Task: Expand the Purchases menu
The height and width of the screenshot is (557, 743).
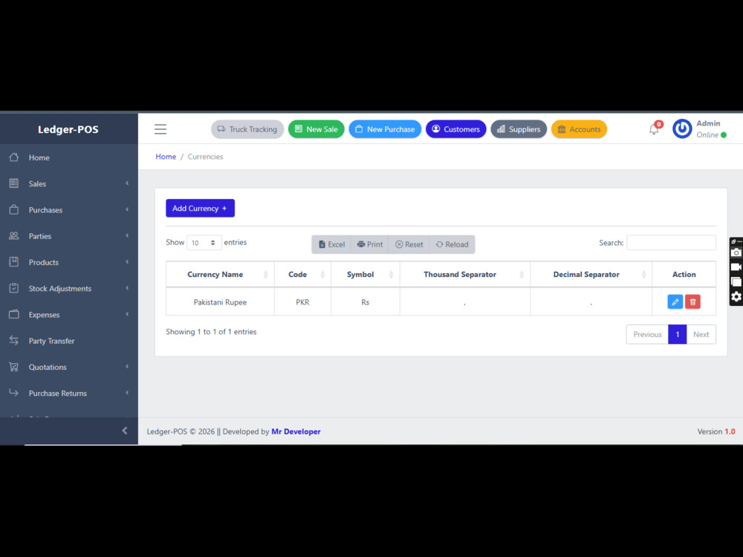Action: pyautogui.click(x=68, y=210)
